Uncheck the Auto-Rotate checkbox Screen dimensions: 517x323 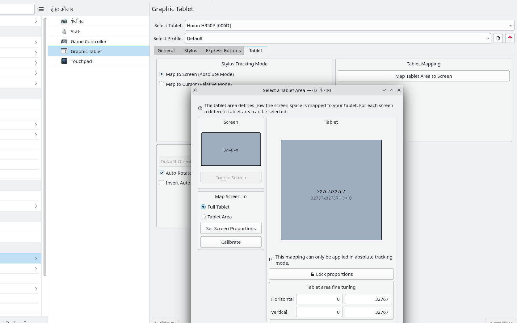pyautogui.click(x=162, y=173)
